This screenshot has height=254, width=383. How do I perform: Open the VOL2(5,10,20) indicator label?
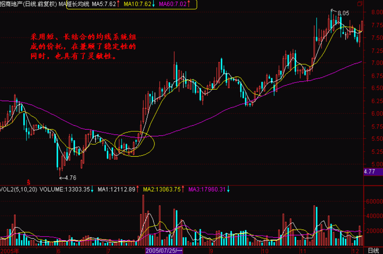point(19,189)
